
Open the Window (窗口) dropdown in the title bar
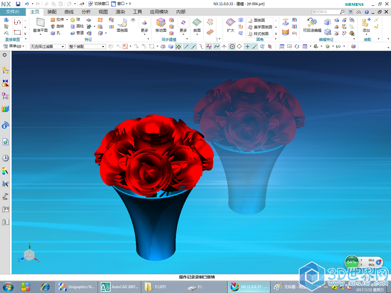point(121,4)
